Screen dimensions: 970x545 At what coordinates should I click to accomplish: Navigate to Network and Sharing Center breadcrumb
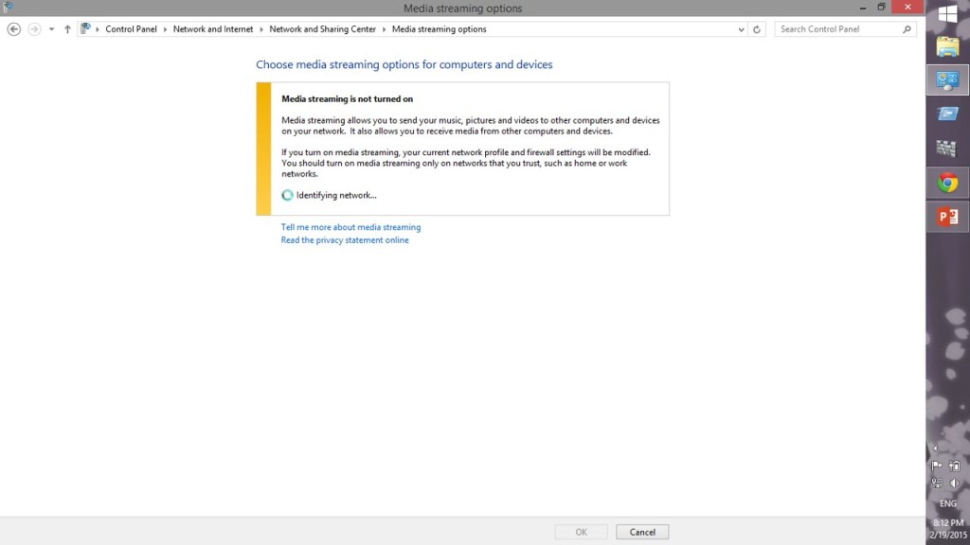coord(322,29)
